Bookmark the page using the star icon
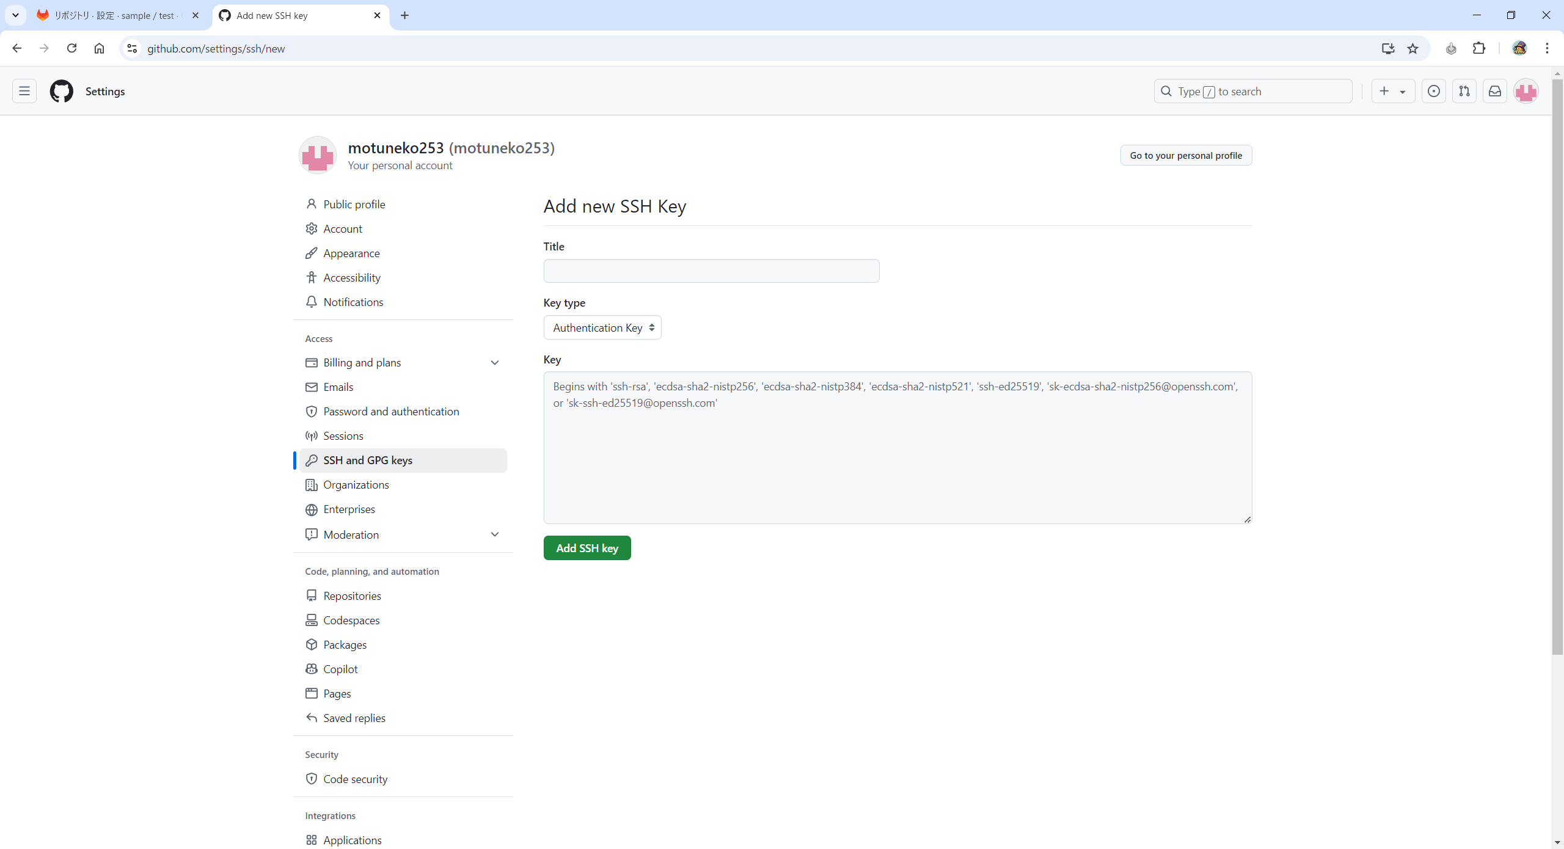 1412,48
